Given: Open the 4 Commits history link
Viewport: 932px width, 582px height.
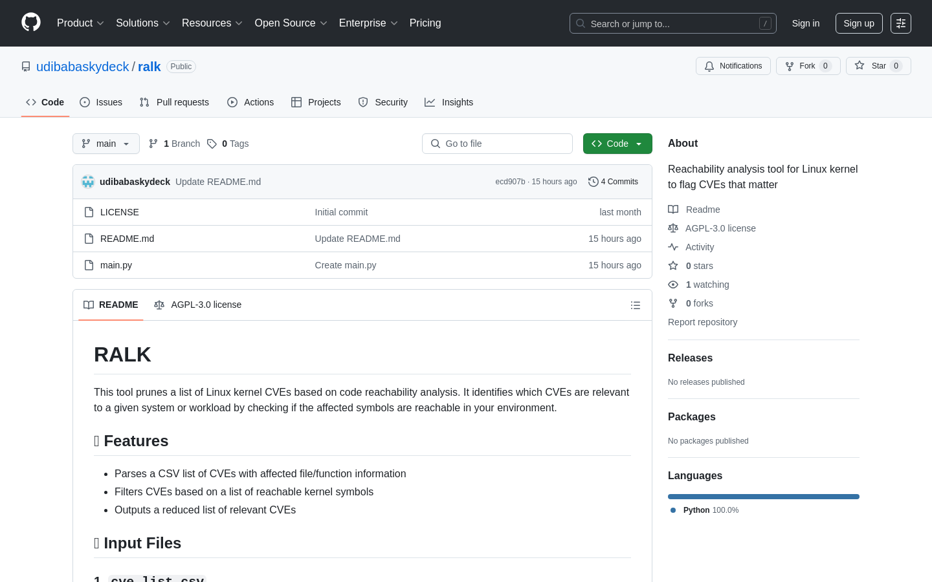Looking at the screenshot, I should tap(613, 182).
